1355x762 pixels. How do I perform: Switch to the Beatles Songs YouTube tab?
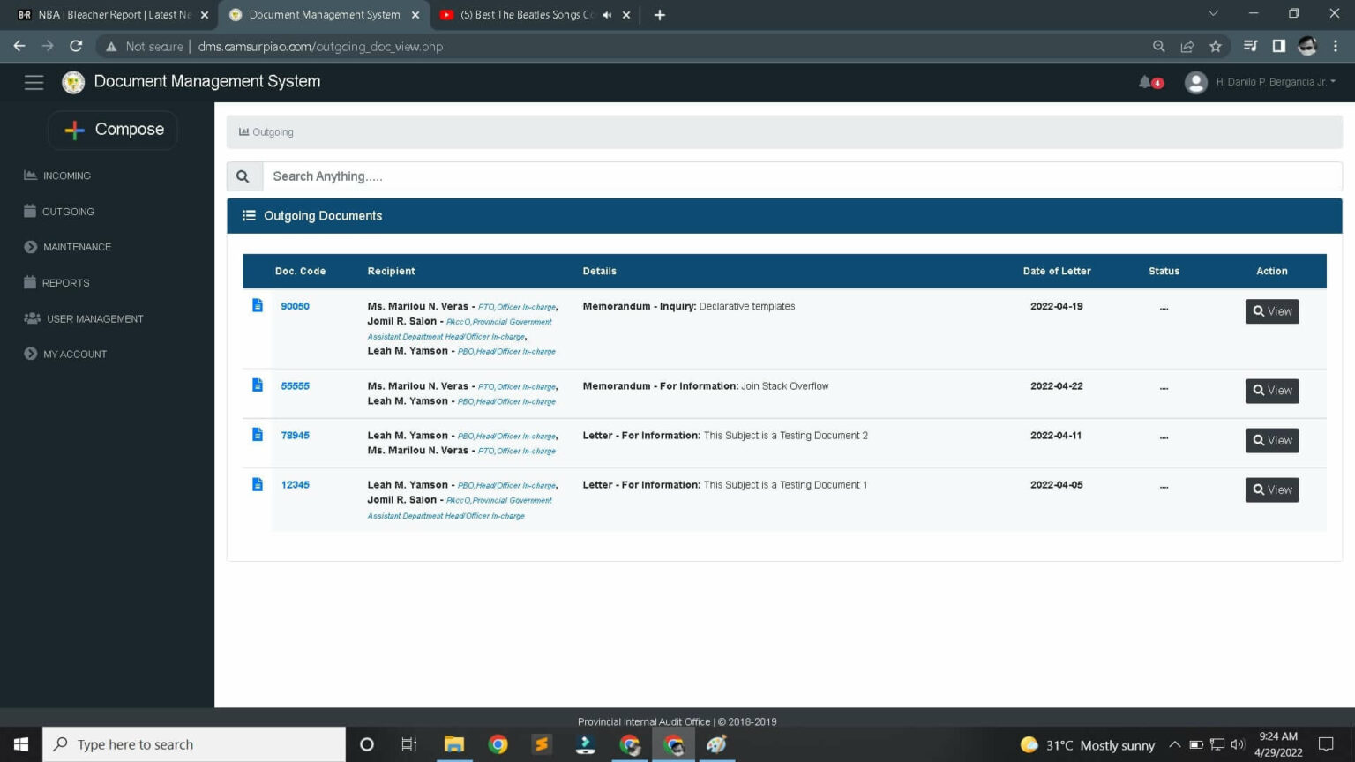pos(520,14)
